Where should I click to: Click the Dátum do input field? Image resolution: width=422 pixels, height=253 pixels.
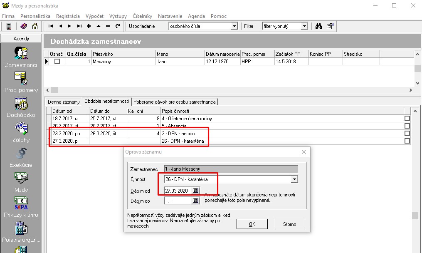click(x=178, y=201)
